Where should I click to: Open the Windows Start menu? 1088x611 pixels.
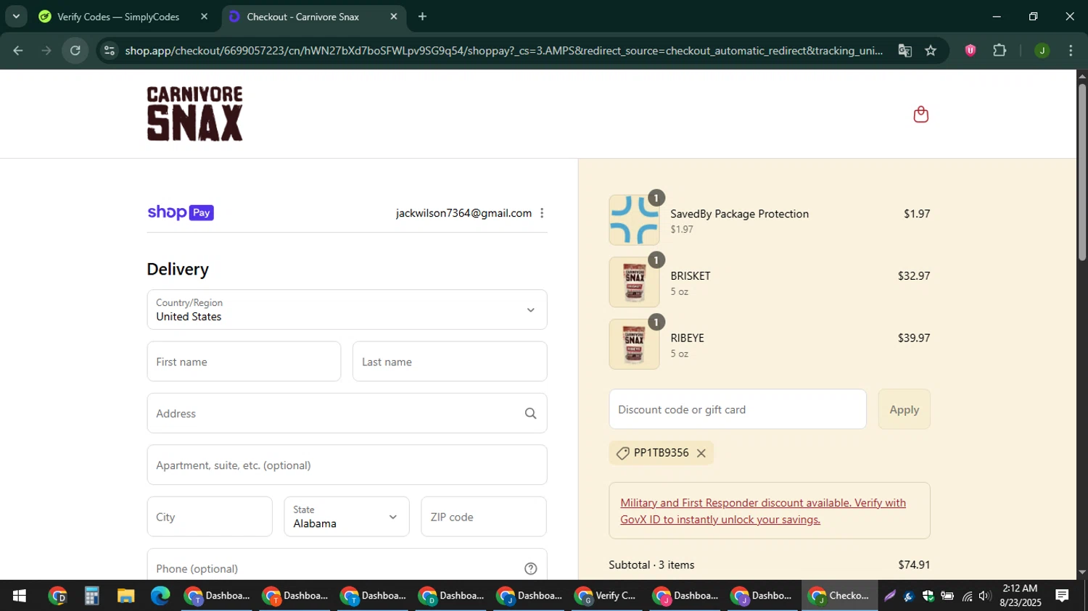click(x=19, y=596)
